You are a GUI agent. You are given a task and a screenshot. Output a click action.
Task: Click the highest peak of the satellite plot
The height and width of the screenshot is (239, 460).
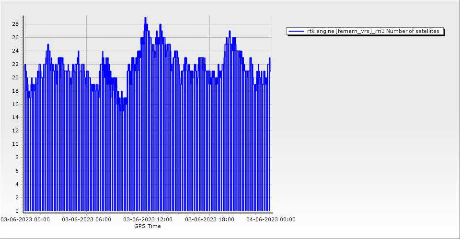[145, 18]
